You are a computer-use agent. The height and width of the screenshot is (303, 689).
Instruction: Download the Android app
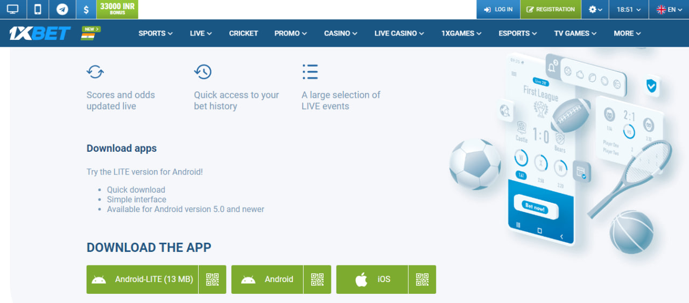pos(267,279)
